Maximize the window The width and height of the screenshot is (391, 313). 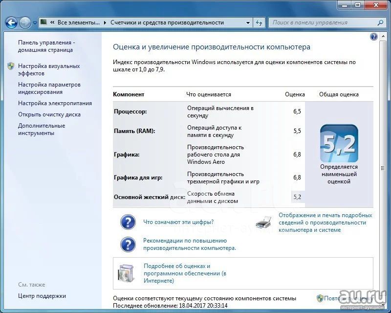coord(358,5)
